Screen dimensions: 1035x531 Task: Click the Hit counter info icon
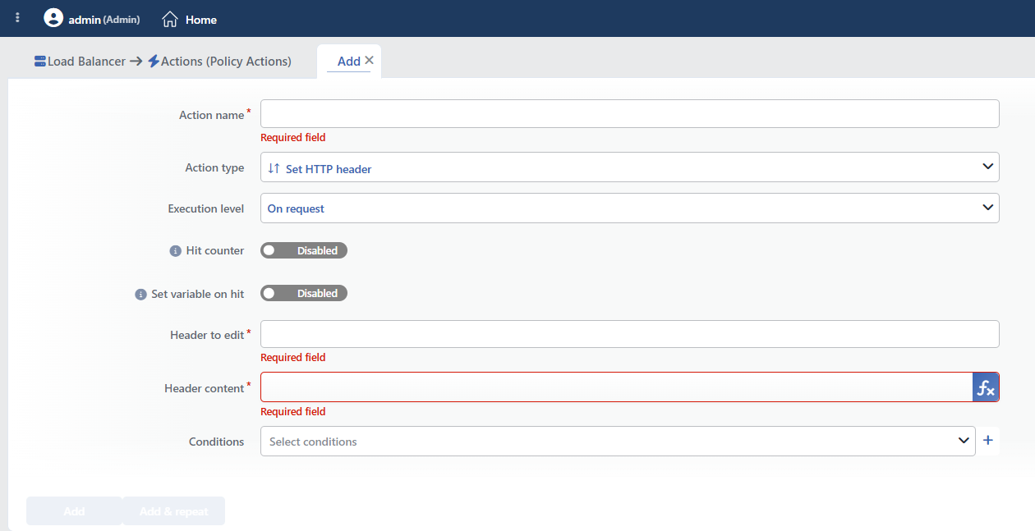click(175, 251)
